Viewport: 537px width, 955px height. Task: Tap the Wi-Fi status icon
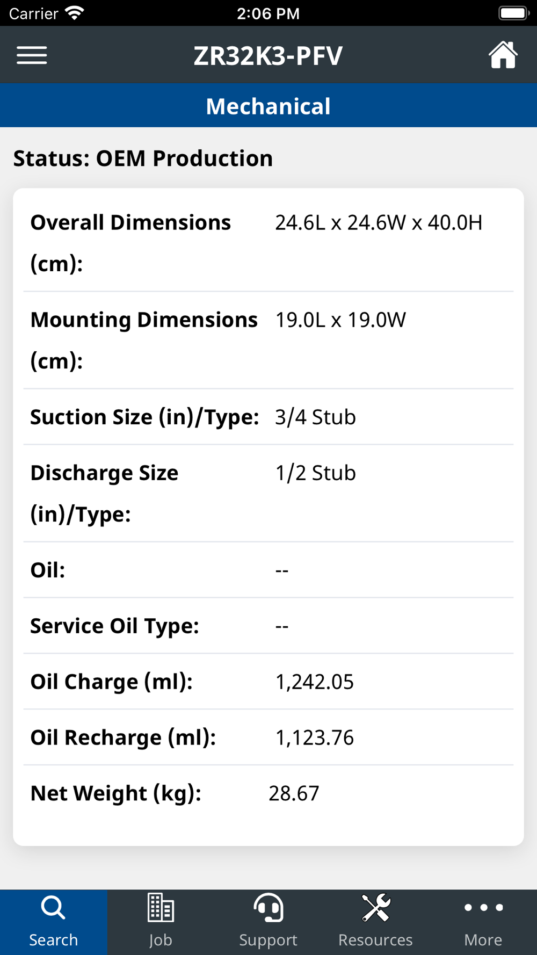tap(75, 13)
